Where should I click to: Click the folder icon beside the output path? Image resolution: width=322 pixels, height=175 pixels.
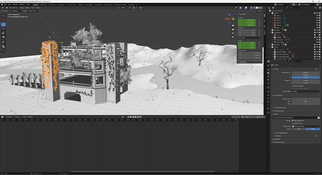click(319, 118)
